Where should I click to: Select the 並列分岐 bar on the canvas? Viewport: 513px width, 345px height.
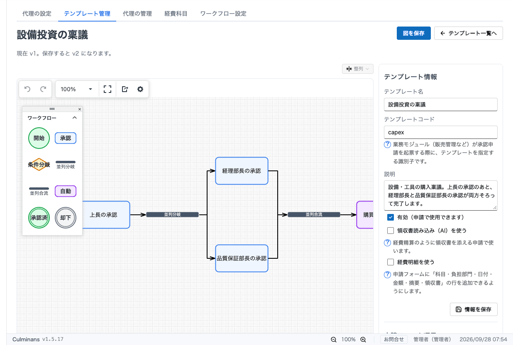[172, 215]
